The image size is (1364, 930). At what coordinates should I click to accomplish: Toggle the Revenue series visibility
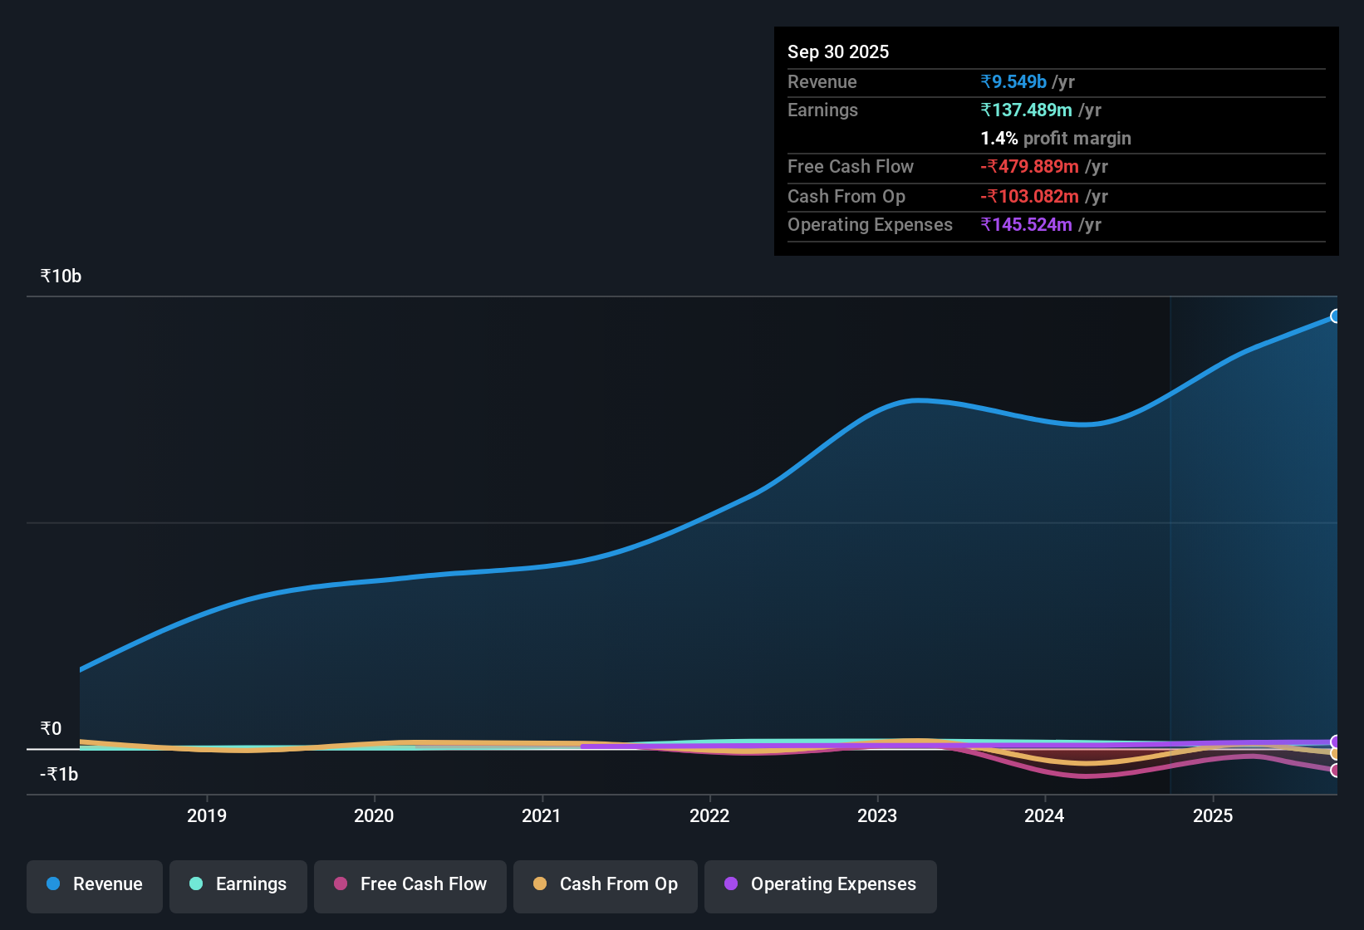pos(94,884)
